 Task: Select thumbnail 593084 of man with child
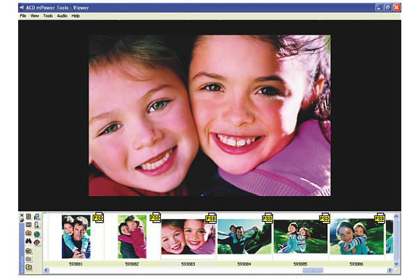click(x=245, y=236)
